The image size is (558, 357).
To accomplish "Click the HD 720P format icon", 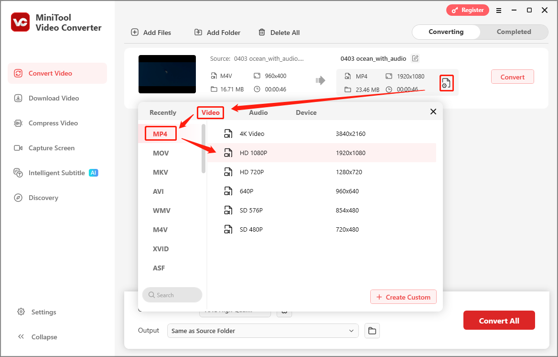I will point(228,172).
